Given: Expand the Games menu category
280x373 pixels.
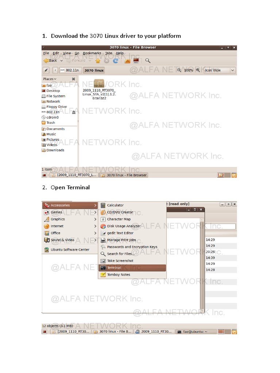Looking at the screenshot, I should click(x=70, y=212).
